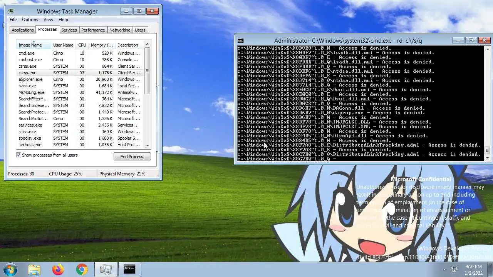Sort by CPU column header
Screen dimensions: 493x277
[x=82, y=45]
